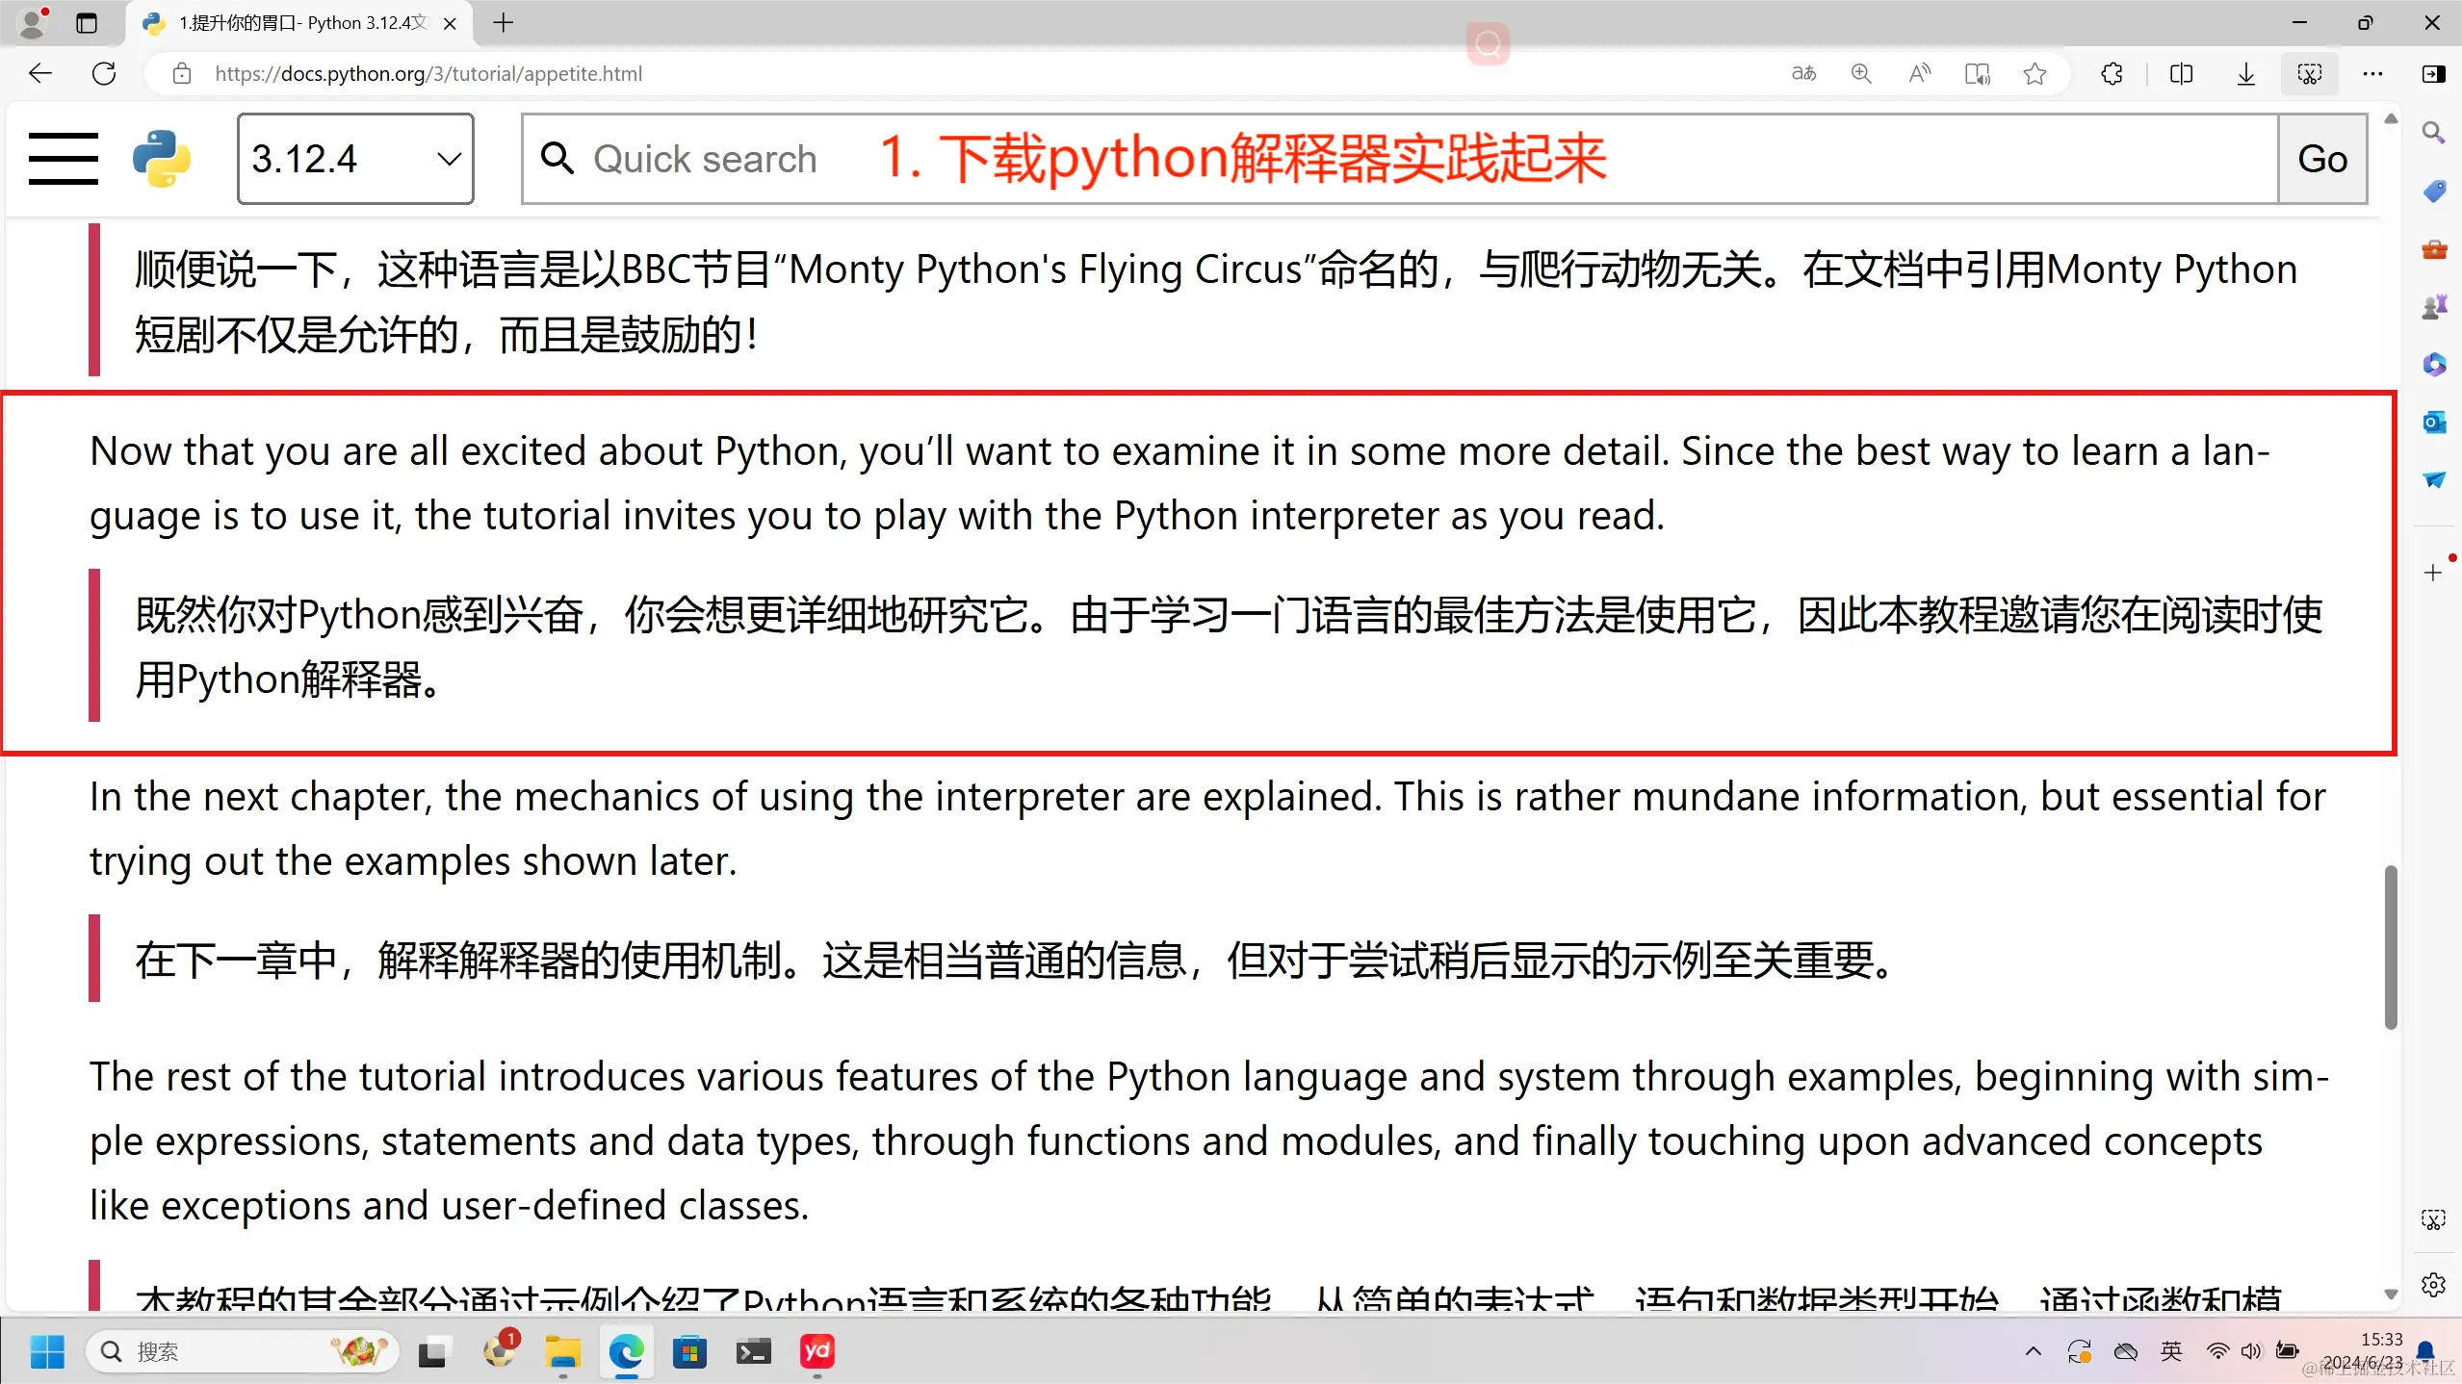The height and width of the screenshot is (1384, 2462).
Task: Open the Read Aloud icon
Action: [1919, 74]
